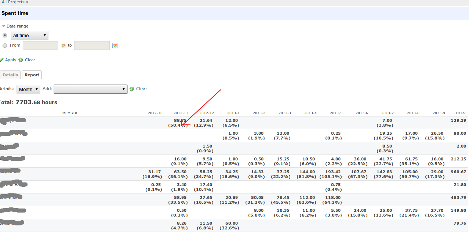Open the Details 'Month' dropdown
Viewport: 469px width, 232px height.
(x=28, y=89)
